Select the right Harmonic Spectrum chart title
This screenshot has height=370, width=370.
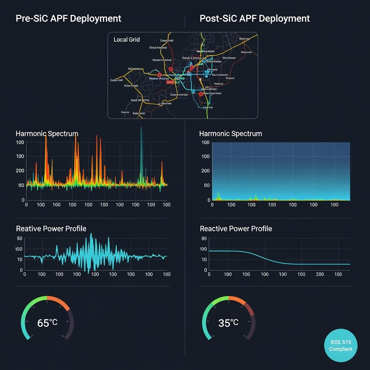(x=231, y=134)
